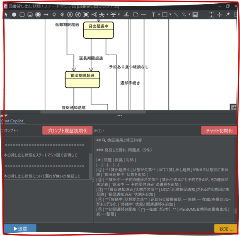Click the panel divider ellipsis handle
Screen dimensions: 240x236
tap(119, 116)
